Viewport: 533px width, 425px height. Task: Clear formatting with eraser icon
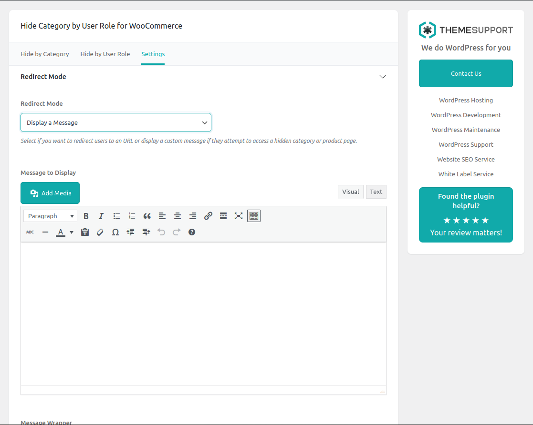tap(100, 232)
